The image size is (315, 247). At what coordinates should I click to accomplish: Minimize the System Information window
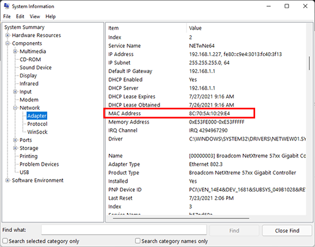pyautogui.click(x=268, y=6)
